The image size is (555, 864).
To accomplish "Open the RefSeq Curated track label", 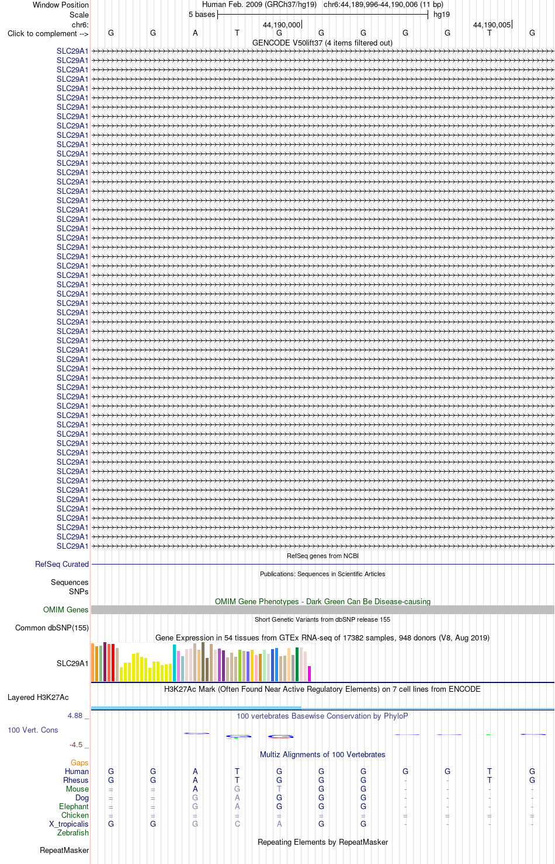I will click(x=62, y=565).
